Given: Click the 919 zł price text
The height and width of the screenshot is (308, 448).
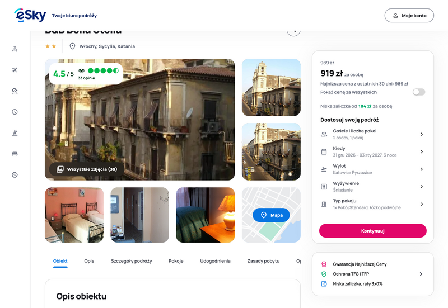Looking at the screenshot, I should [x=332, y=73].
